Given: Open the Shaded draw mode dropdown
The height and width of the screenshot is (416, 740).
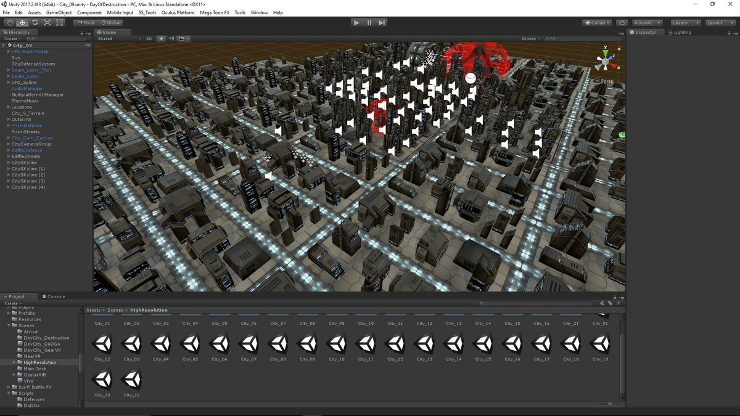Looking at the screenshot, I should (119, 39).
